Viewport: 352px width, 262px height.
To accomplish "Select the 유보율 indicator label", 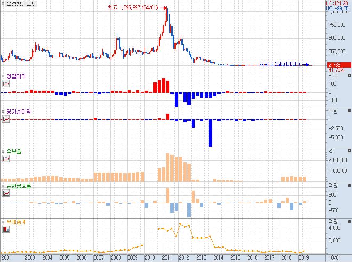I will (x=14, y=151).
